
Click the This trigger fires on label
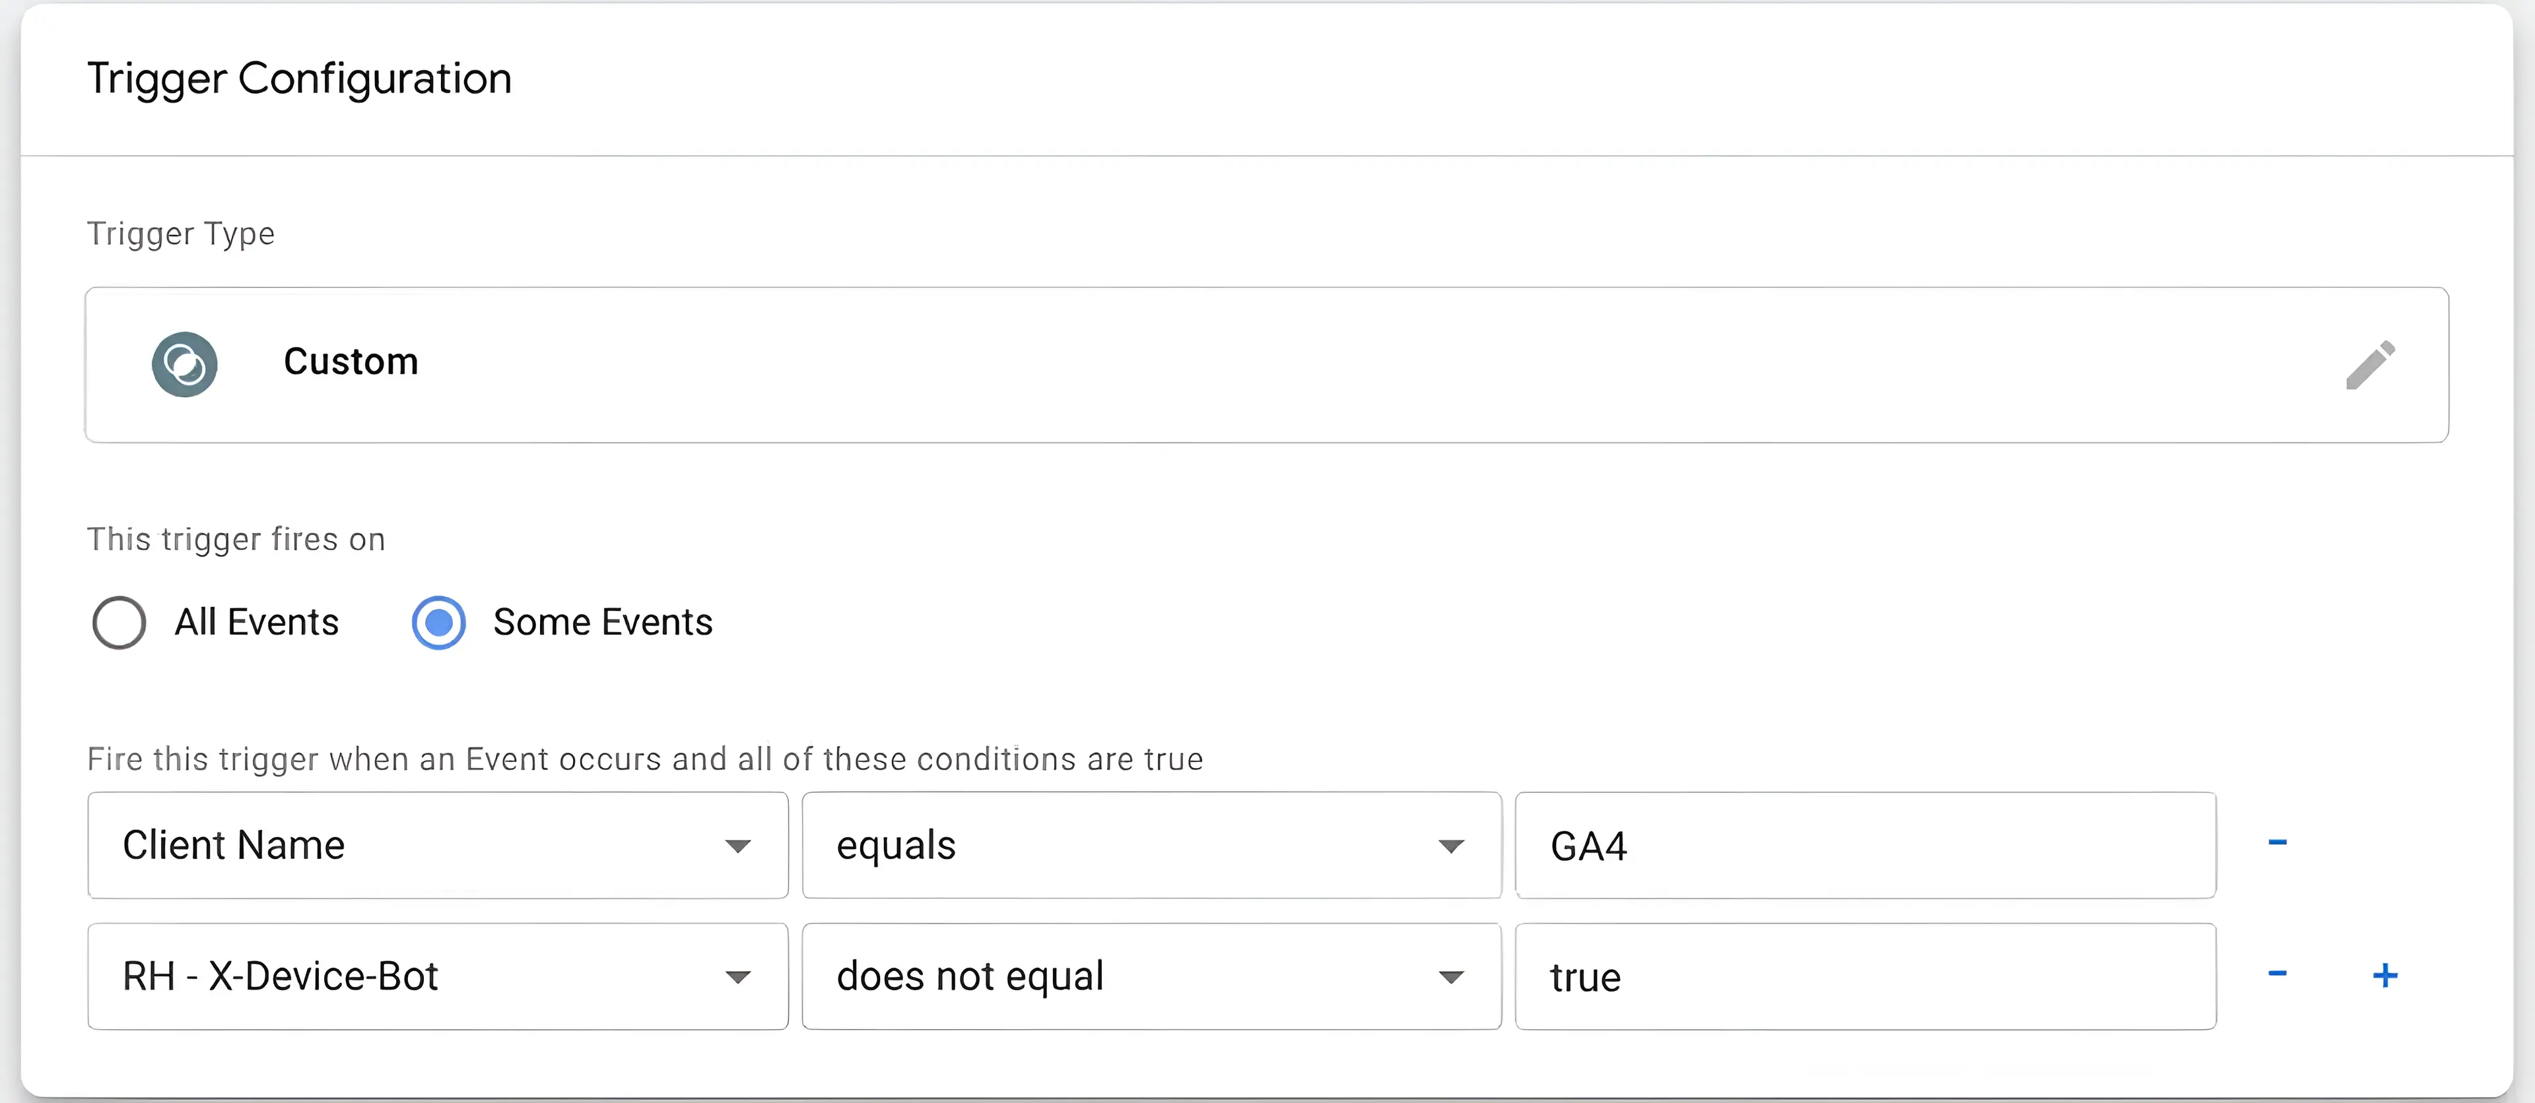point(236,540)
